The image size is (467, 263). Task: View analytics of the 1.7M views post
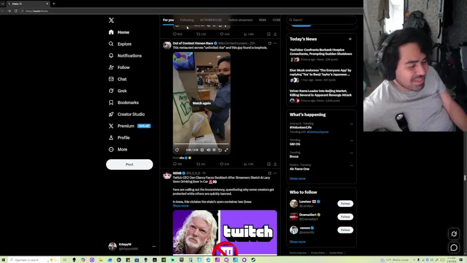tap(248, 164)
